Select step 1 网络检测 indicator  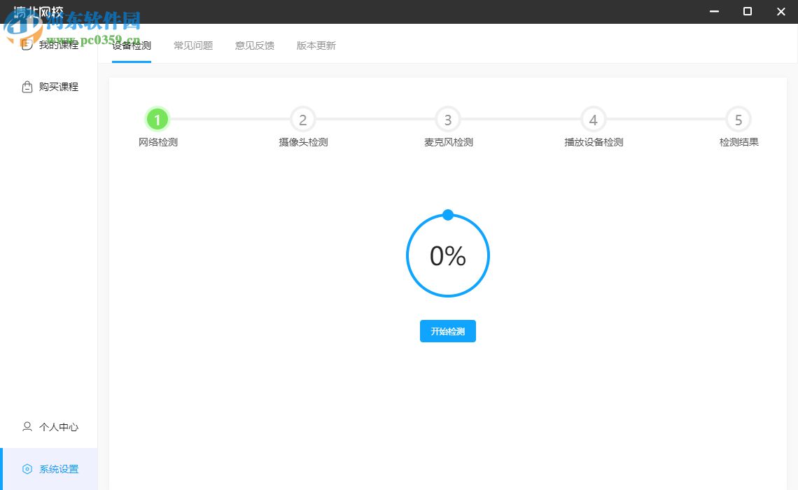157,119
